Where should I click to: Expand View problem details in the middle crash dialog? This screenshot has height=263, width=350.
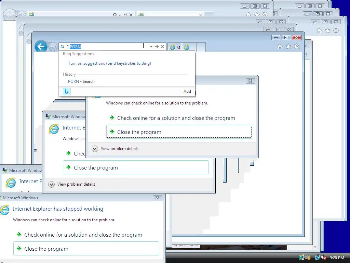72,184
